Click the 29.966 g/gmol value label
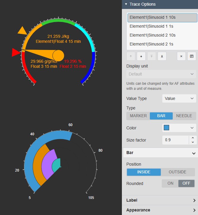This screenshot has height=215, width=198. point(44,61)
